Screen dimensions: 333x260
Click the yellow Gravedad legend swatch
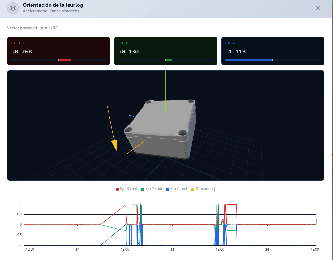(193, 189)
